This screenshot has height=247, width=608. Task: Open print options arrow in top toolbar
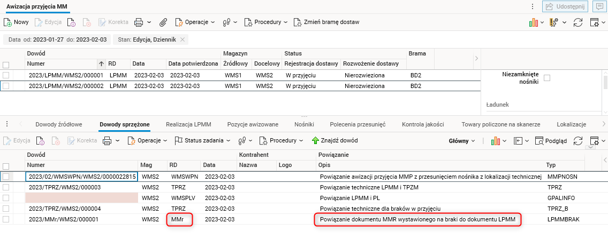[x=149, y=22]
